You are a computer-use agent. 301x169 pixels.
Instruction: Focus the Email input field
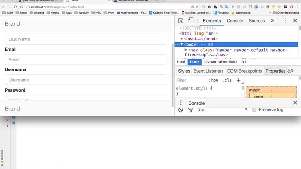(x=86, y=60)
